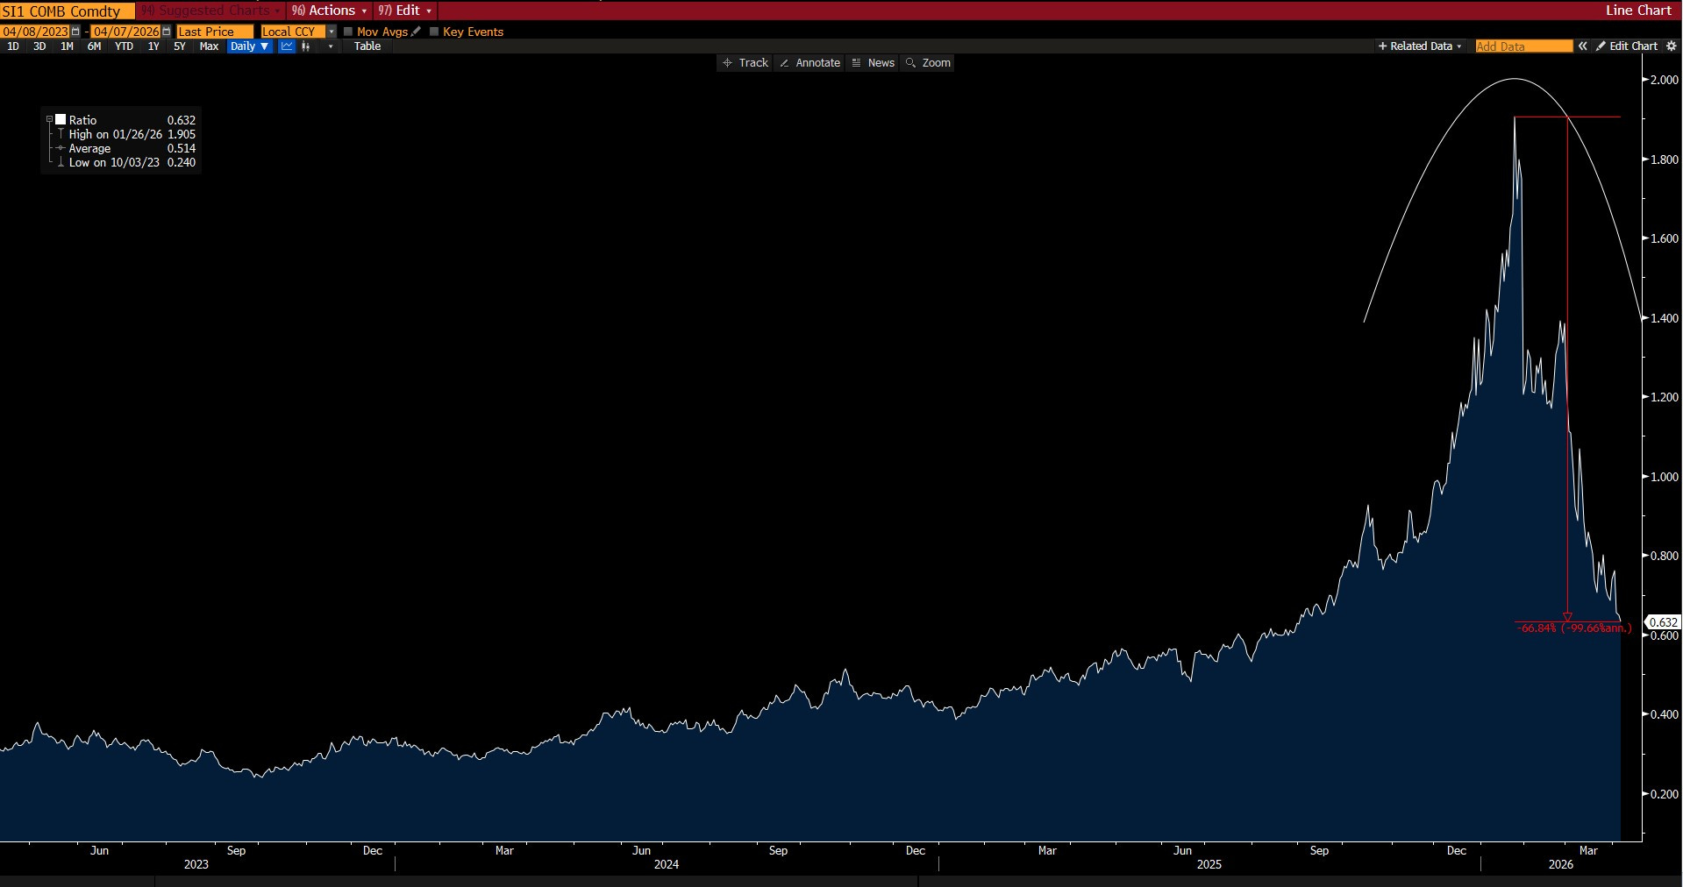
Task: Set the range to YTD
Action: (124, 46)
